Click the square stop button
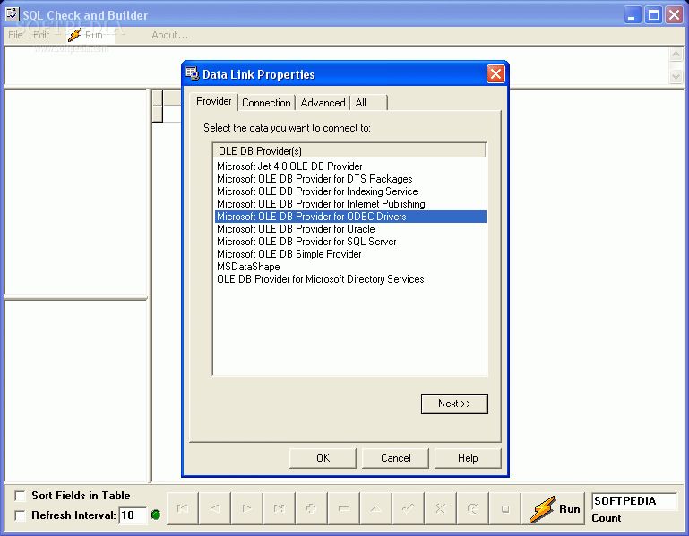This screenshot has width=689, height=536. (x=505, y=508)
